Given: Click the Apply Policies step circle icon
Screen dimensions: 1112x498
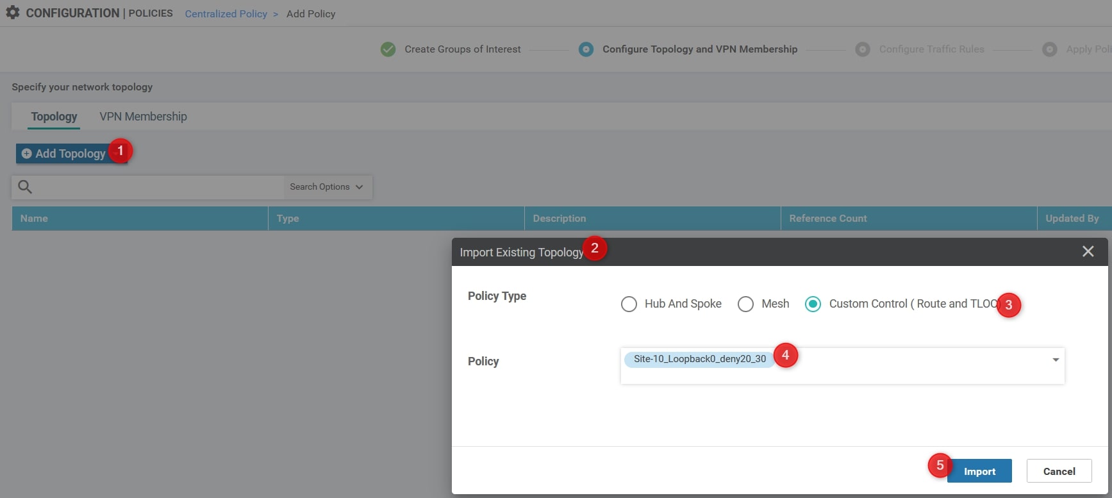Looking at the screenshot, I should tap(1049, 49).
